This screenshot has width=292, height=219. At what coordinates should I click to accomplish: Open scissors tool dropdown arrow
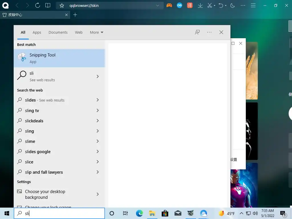214,6
